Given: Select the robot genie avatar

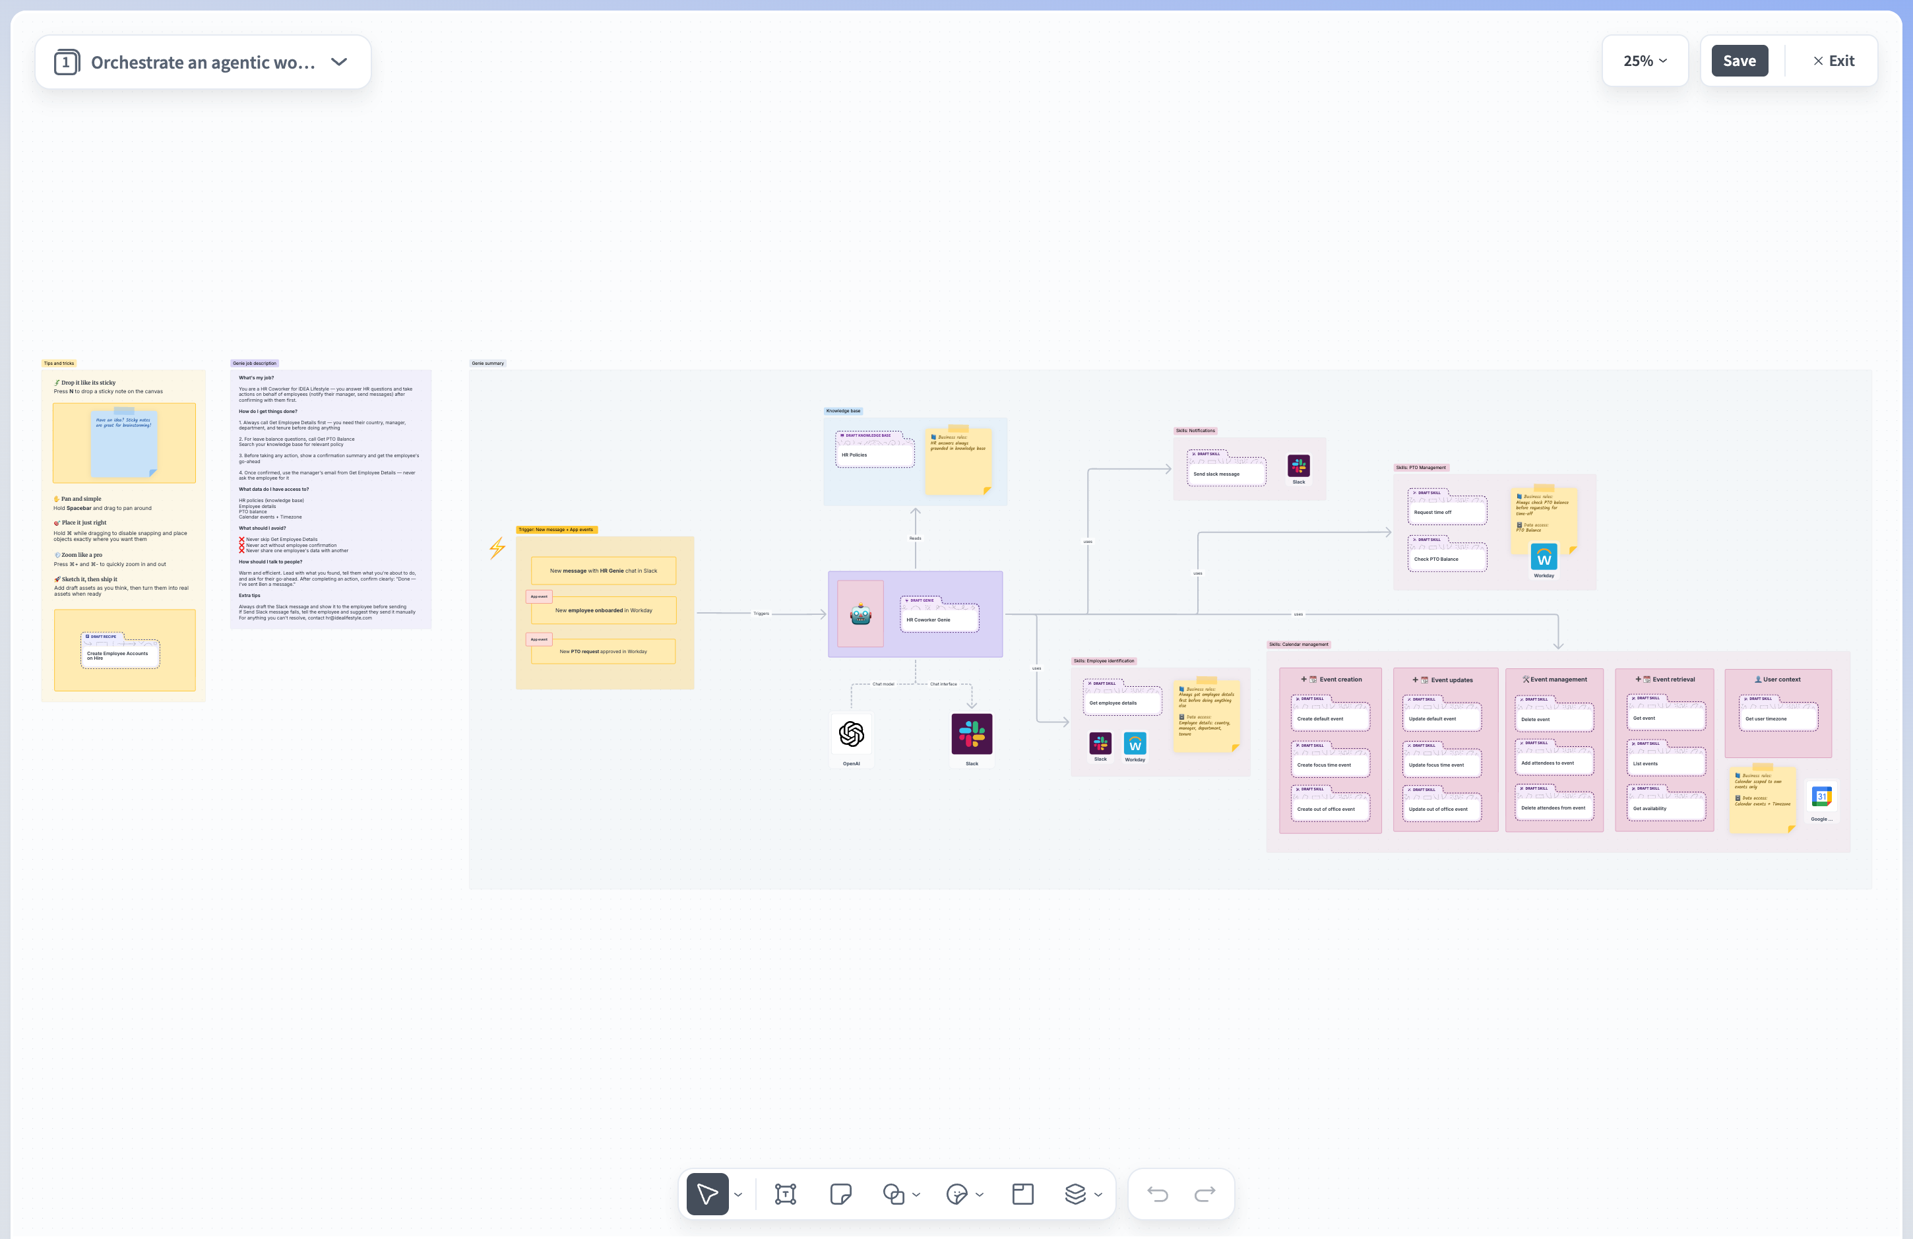Looking at the screenshot, I should [x=861, y=614].
